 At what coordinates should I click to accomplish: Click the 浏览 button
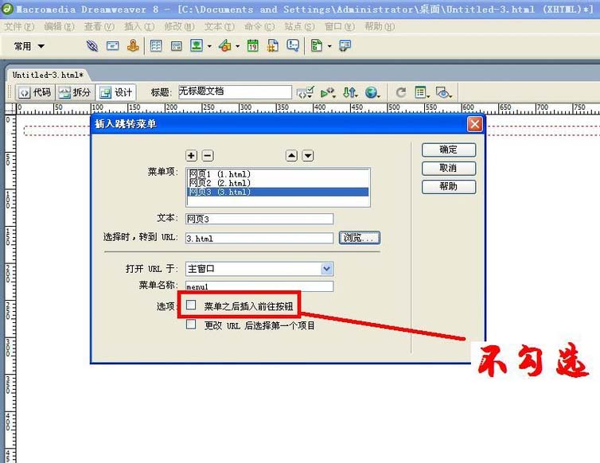pos(360,238)
